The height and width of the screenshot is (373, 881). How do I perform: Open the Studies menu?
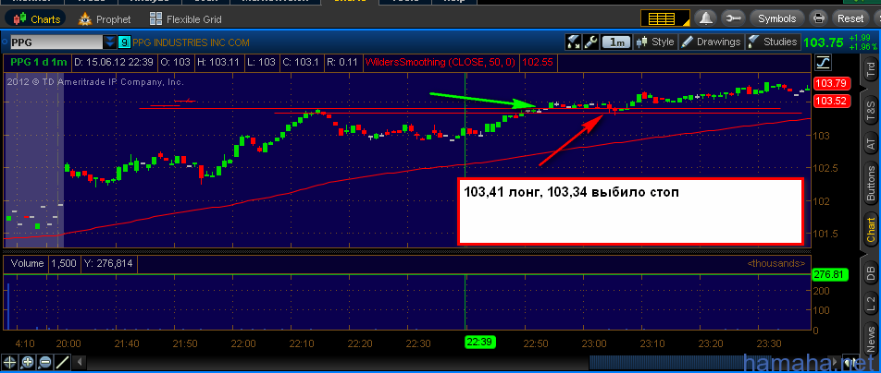(x=773, y=42)
